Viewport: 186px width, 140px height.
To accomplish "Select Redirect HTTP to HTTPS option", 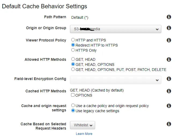I will pyautogui.click(x=73, y=45).
